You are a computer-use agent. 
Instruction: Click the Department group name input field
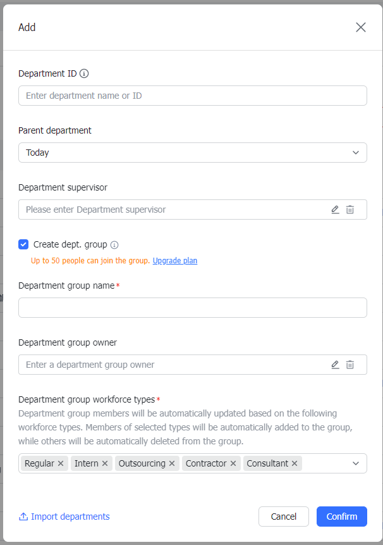193,308
